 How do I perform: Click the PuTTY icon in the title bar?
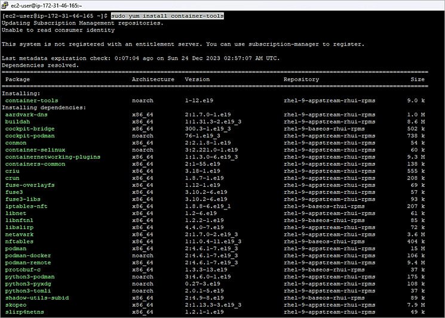click(x=5, y=5)
